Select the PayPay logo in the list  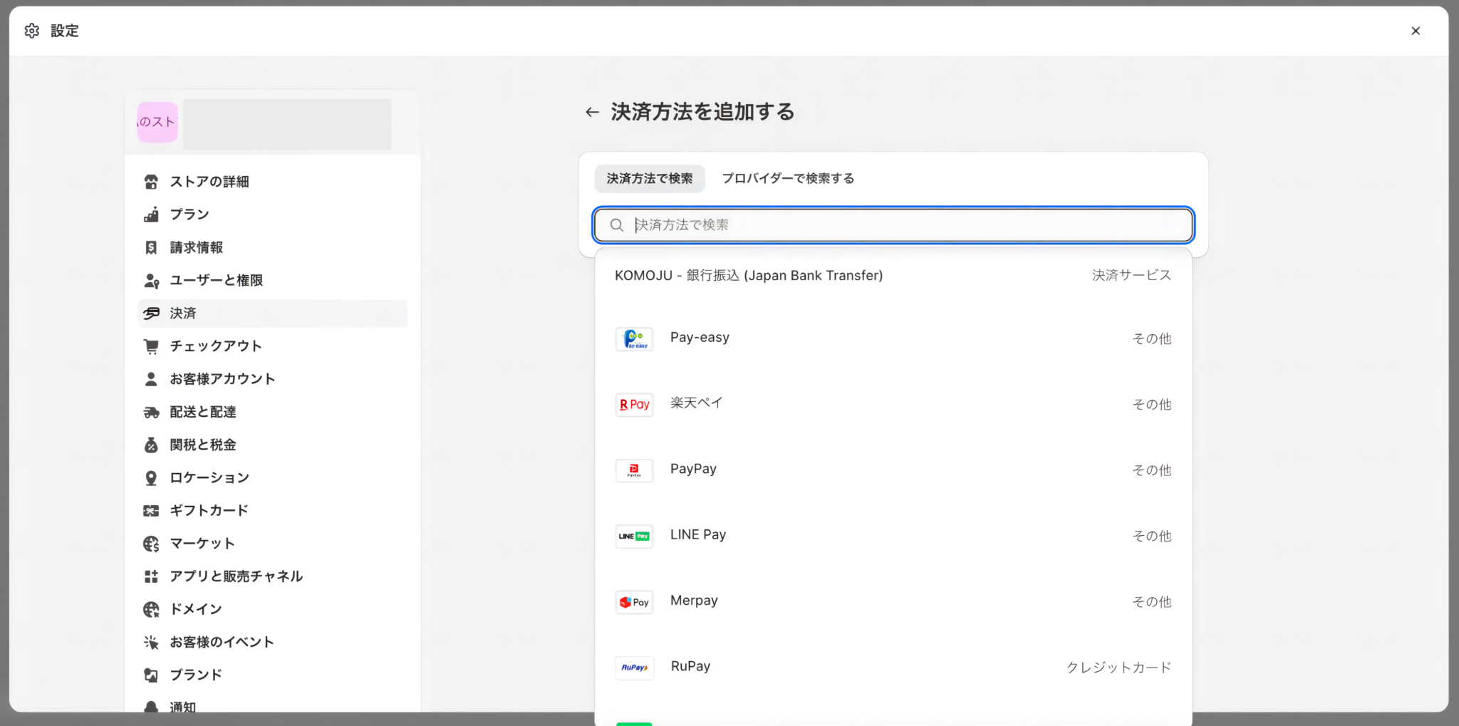tap(634, 470)
